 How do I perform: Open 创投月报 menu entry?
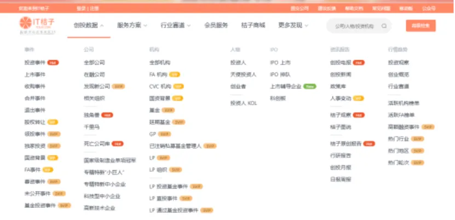click(x=341, y=167)
